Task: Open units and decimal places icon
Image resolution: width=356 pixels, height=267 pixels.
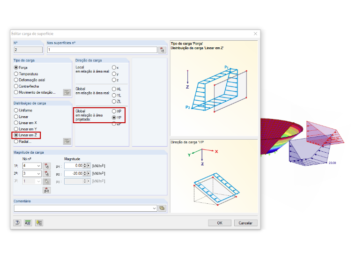Action: [x=28, y=222]
